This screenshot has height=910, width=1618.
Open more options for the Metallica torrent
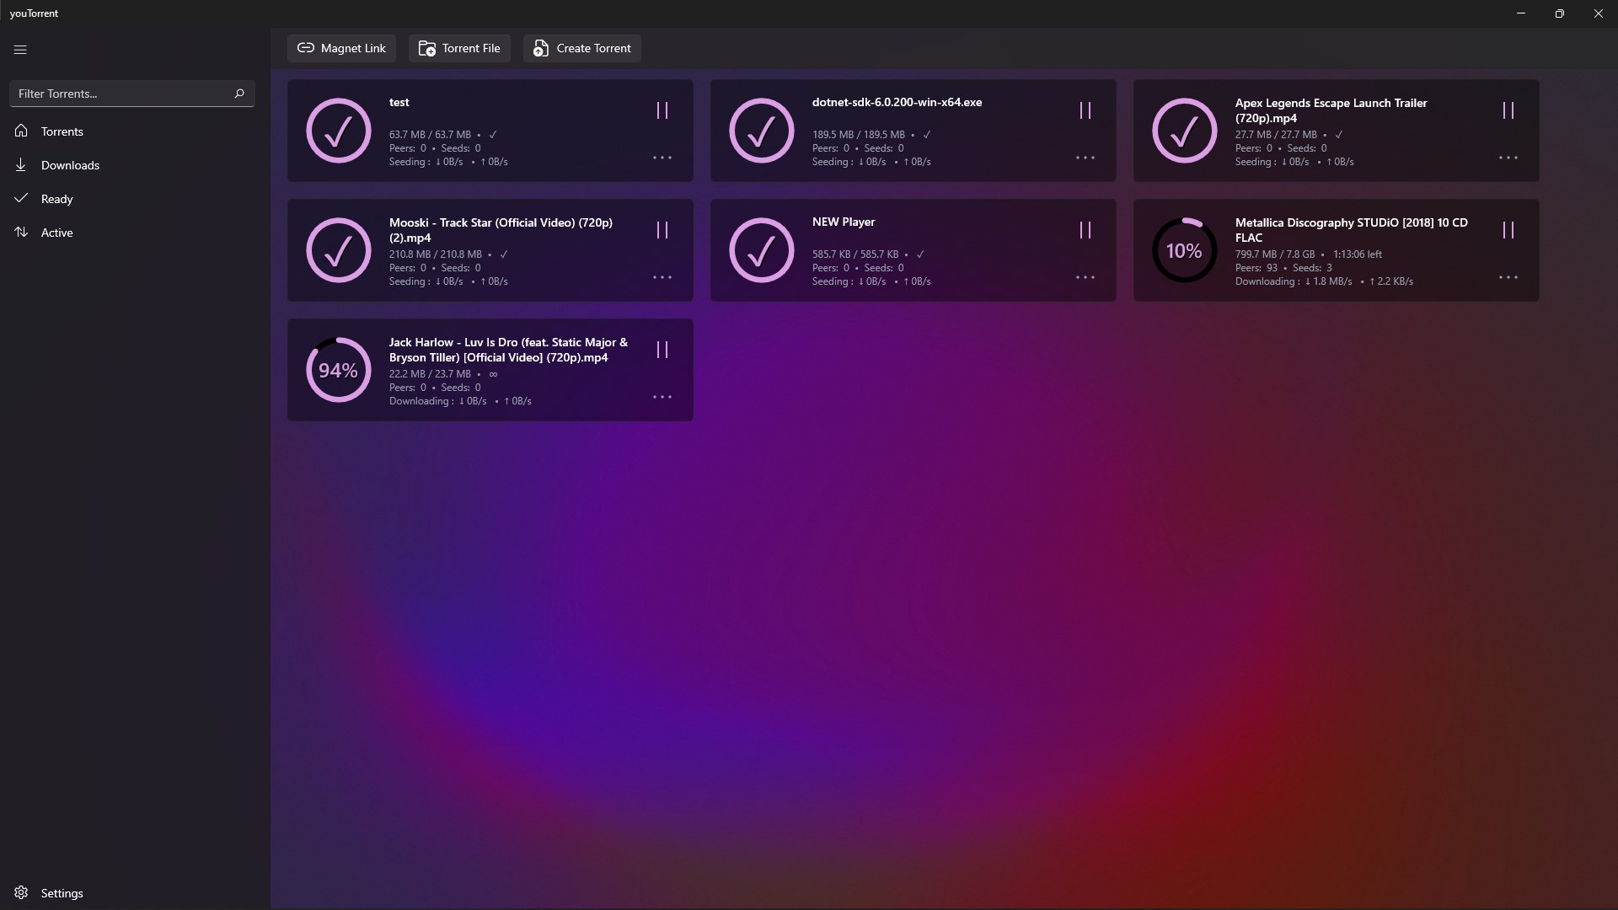tap(1508, 277)
